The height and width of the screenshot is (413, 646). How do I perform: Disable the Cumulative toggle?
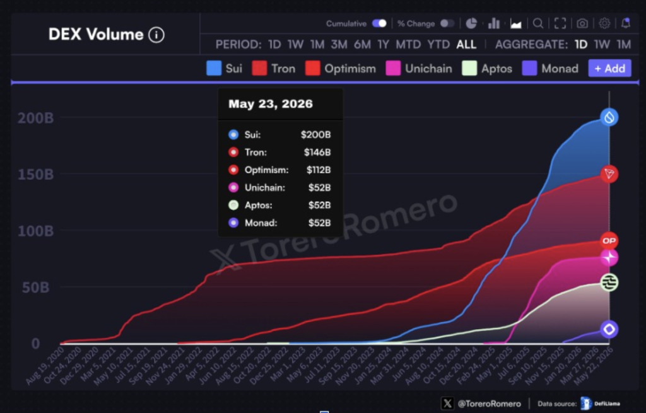click(379, 23)
